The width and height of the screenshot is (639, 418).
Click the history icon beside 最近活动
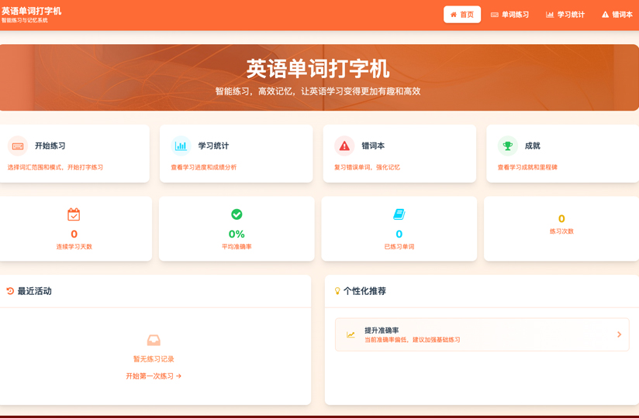10,291
